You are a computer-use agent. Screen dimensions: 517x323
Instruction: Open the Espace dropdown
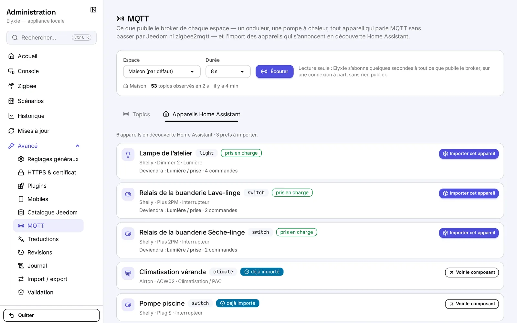pyautogui.click(x=162, y=71)
